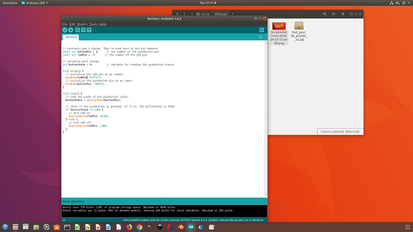Open the Help icon in the dock

click(5, 227)
